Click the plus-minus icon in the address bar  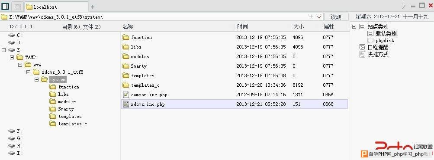311,17
